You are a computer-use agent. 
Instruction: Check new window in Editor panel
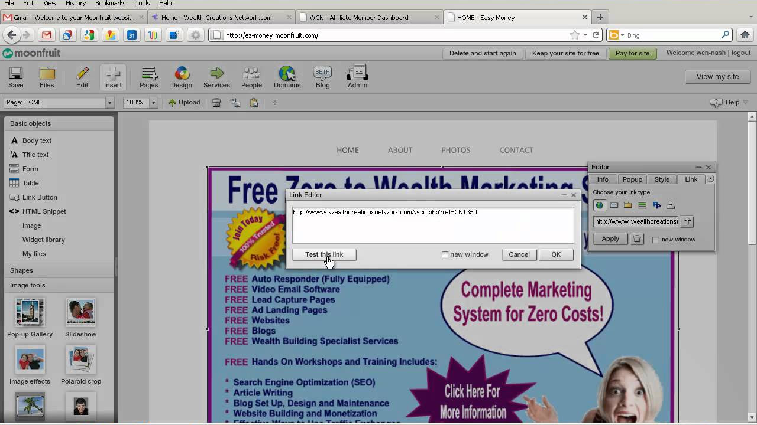click(x=656, y=240)
